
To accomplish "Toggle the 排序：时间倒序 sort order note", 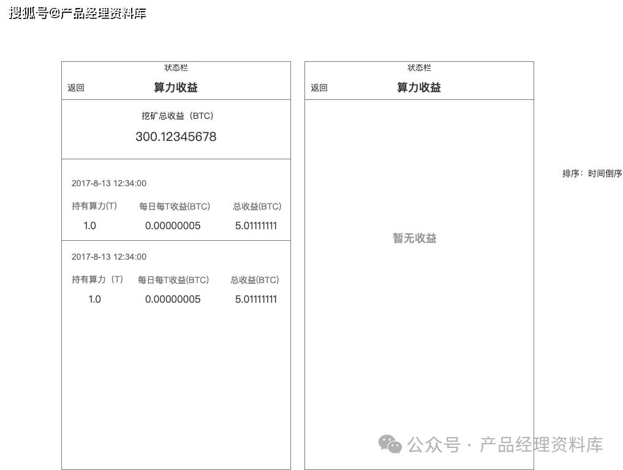I will [x=592, y=173].
